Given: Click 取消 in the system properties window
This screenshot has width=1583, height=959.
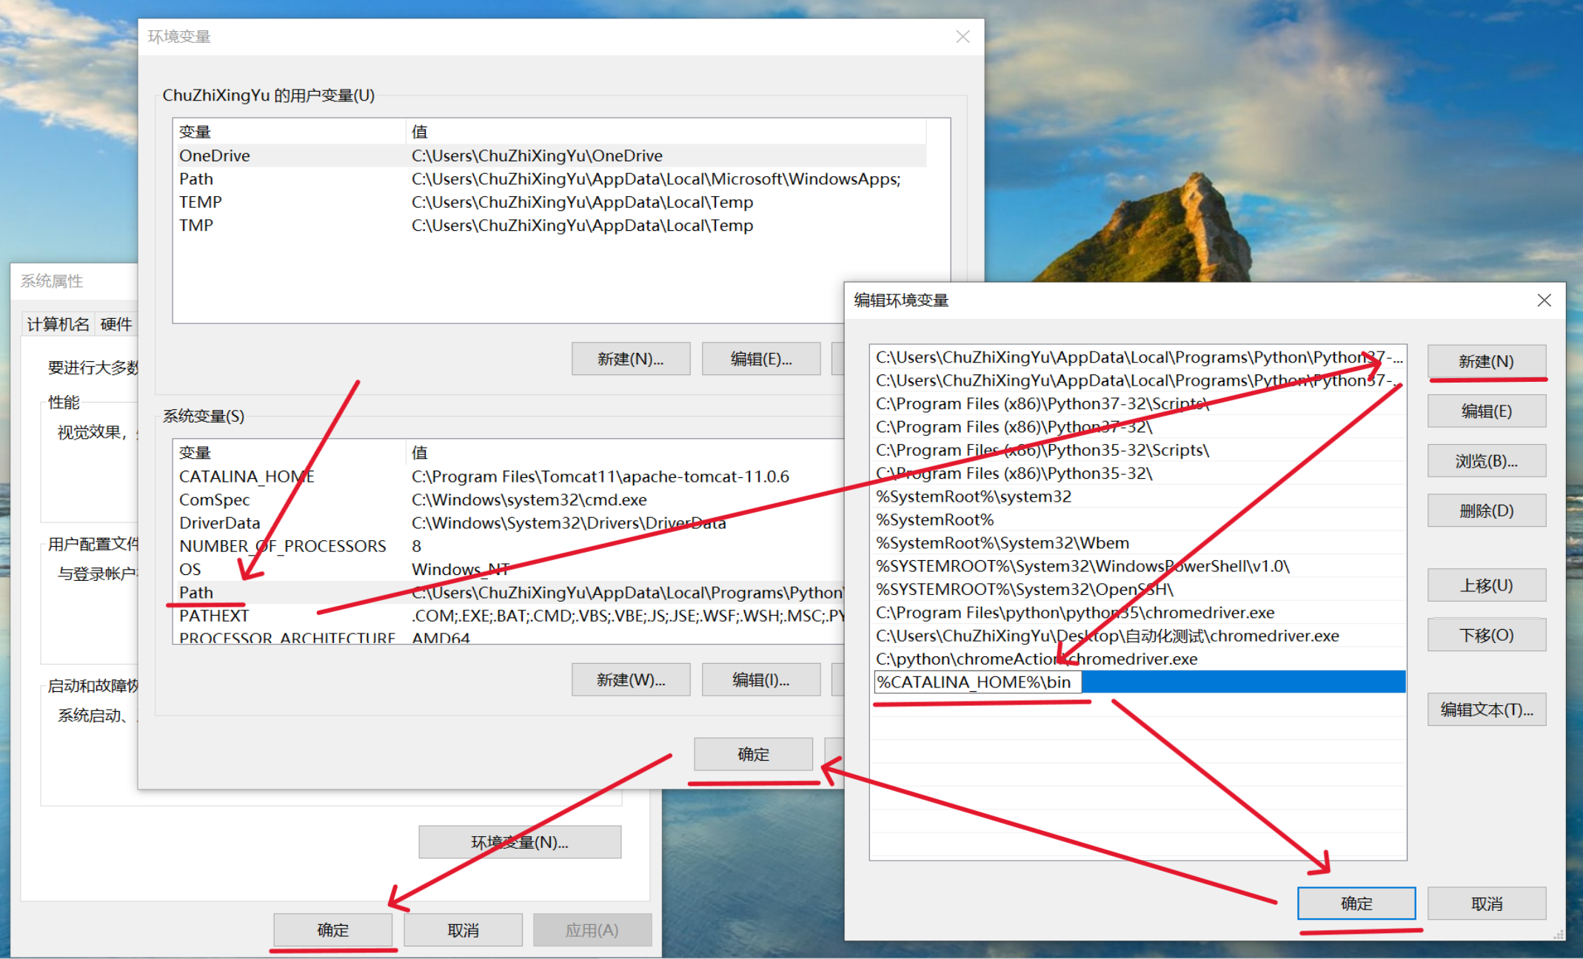Looking at the screenshot, I should pos(463,929).
